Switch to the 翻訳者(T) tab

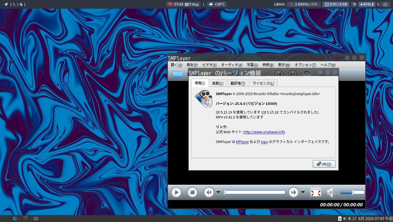click(238, 83)
